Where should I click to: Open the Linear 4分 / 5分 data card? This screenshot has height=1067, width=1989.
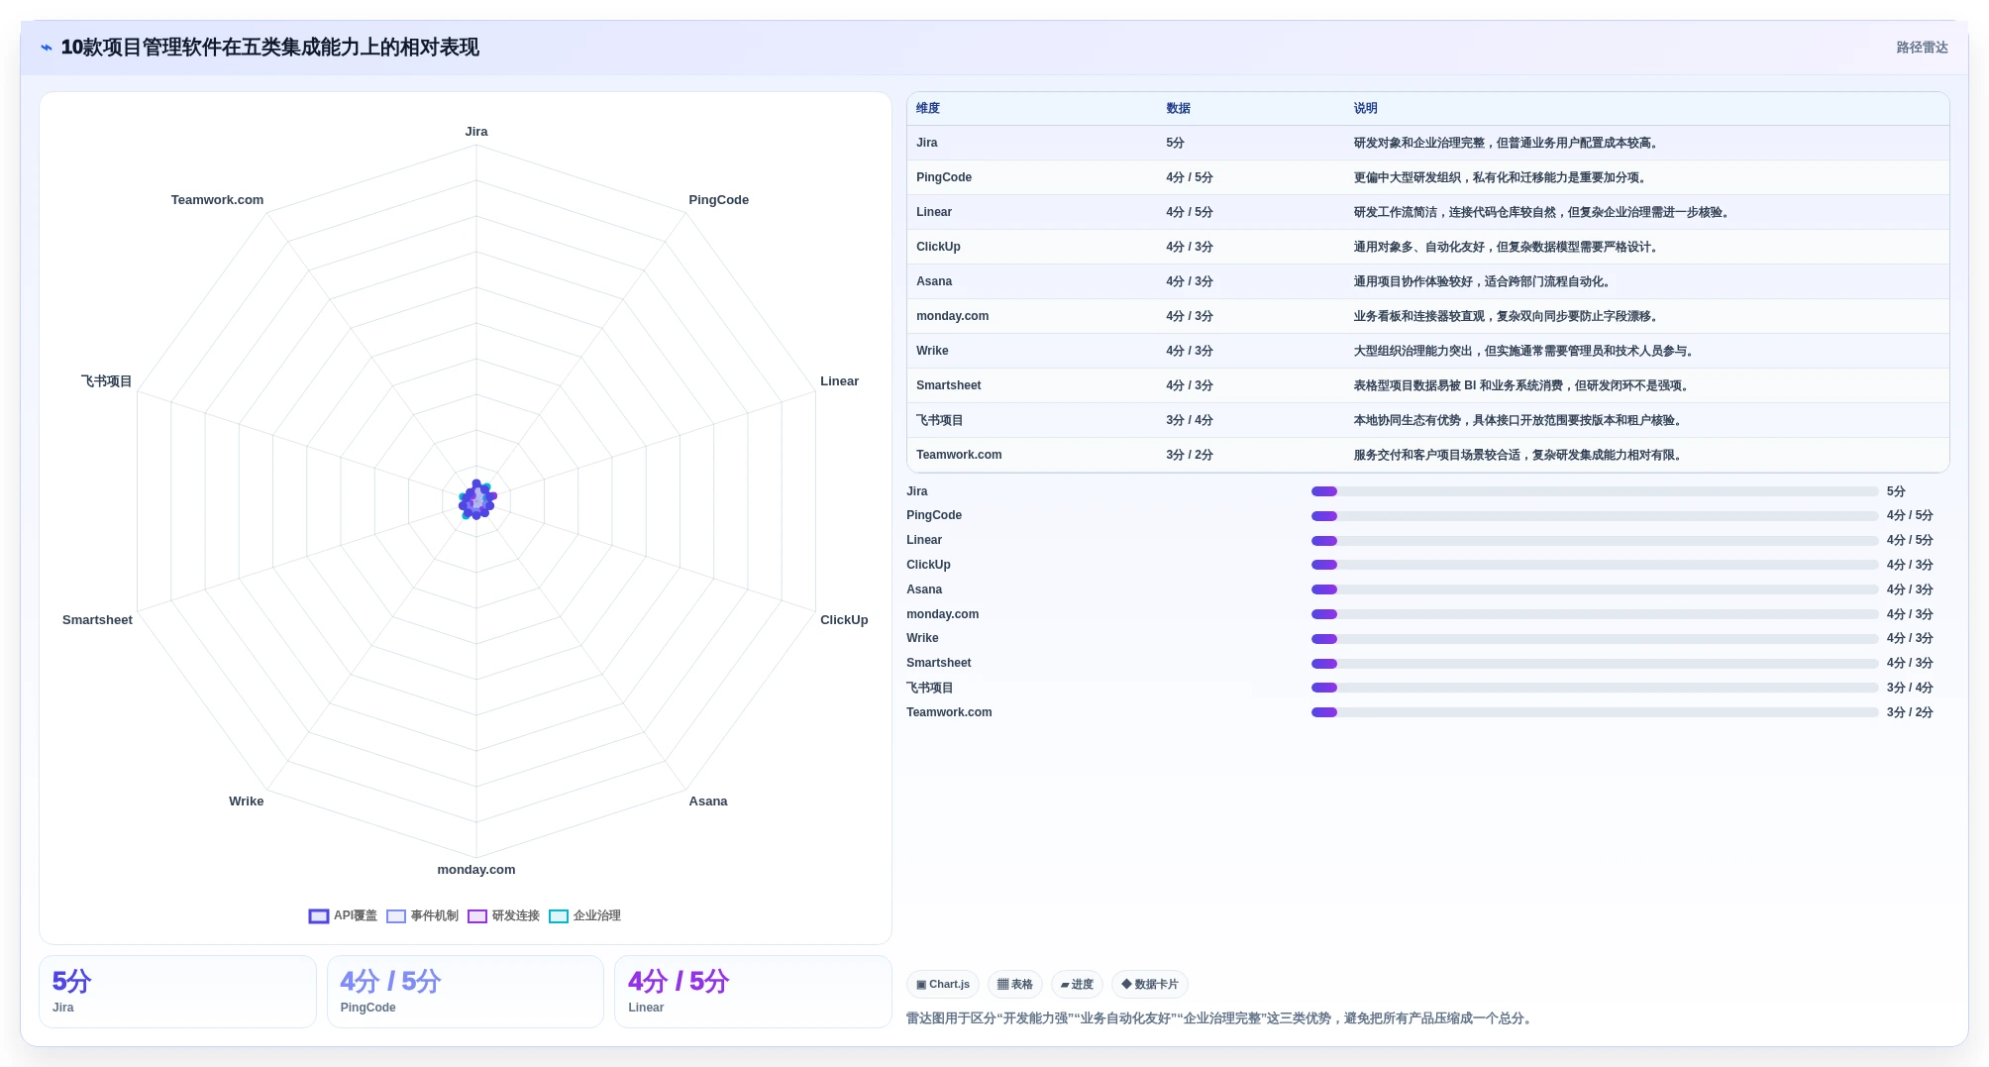click(x=753, y=992)
